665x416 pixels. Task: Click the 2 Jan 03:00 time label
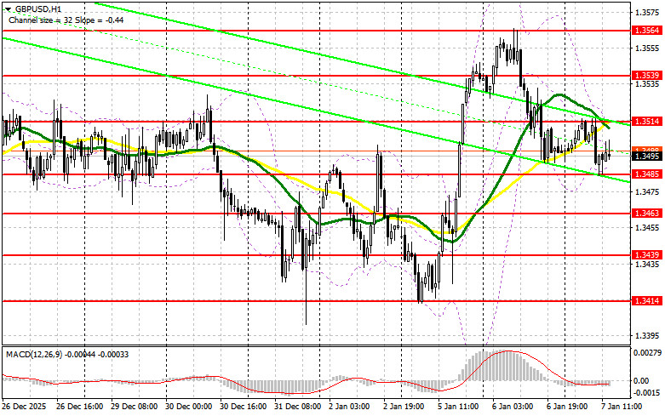coord(349,407)
